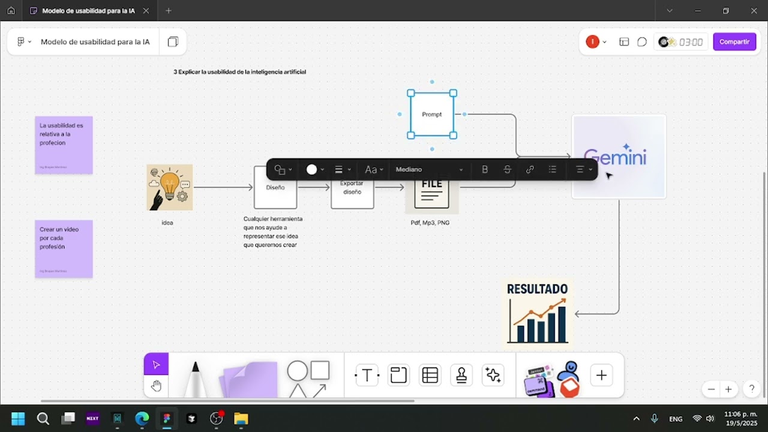The width and height of the screenshot is (768, 432).
Task: Open the tab list chevron
Action: [670, 11]
